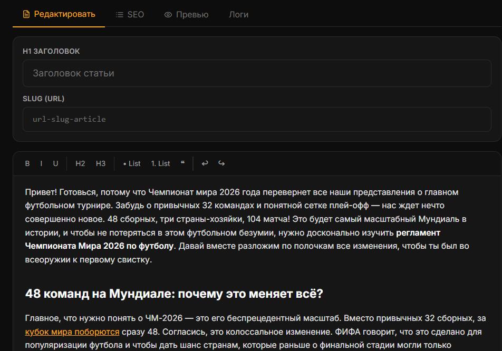502x351 pixels.
Task: Insert a blockquote with quote icon
Action: tap(182, 163)
